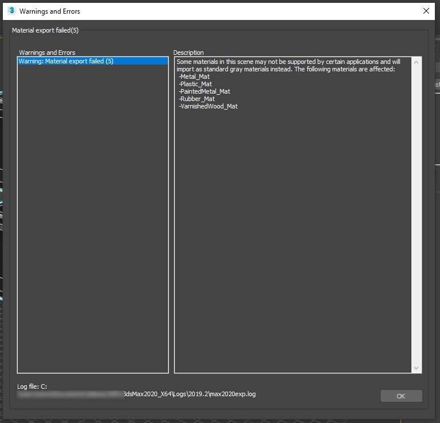Click the empty area of warnings list
The height and width of the screenshot is (423, 440).
[x=93, y=219]
